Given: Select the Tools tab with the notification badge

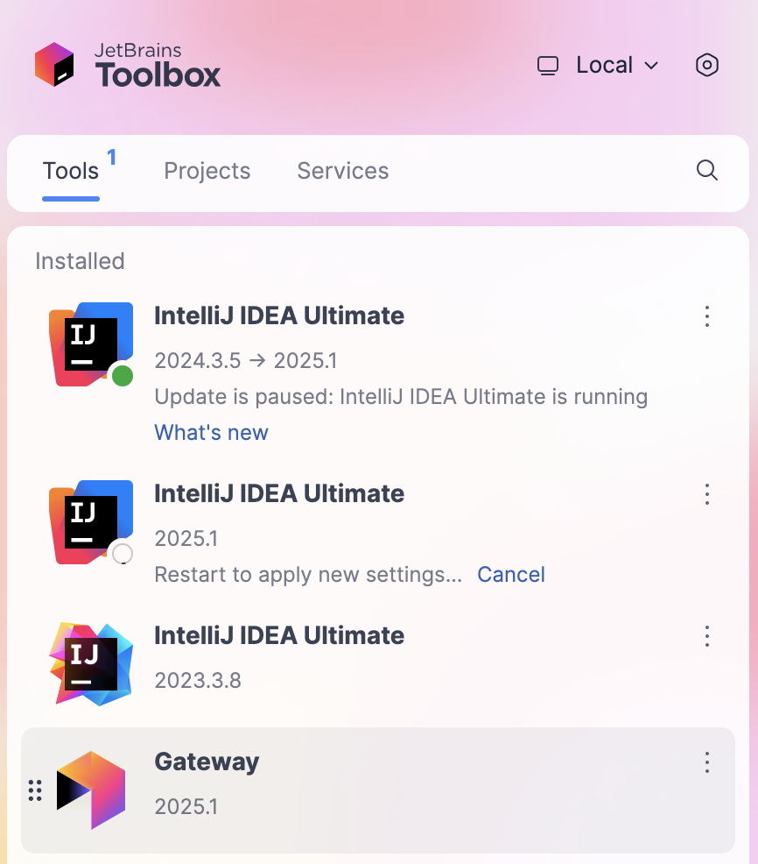Looking at the screenshot, I should click(70, 171).
